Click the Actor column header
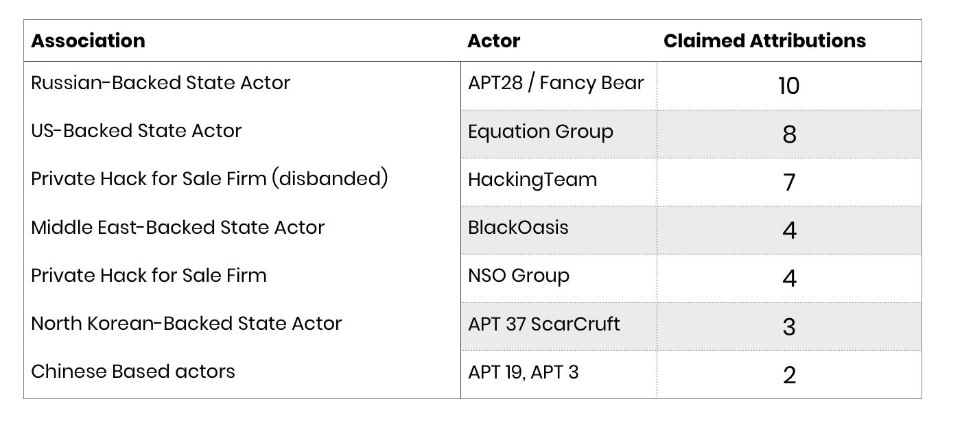The width and height of the screenshot is (962, 432). (x=493, y=41)
